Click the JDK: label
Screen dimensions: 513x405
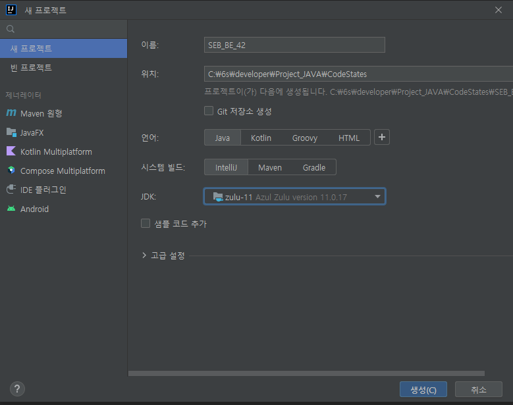point(149,197)
